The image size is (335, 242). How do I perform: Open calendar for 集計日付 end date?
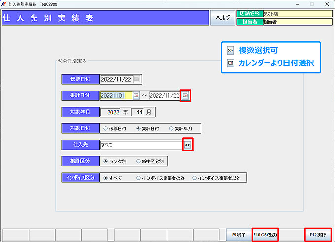click(x=185, y=95)
